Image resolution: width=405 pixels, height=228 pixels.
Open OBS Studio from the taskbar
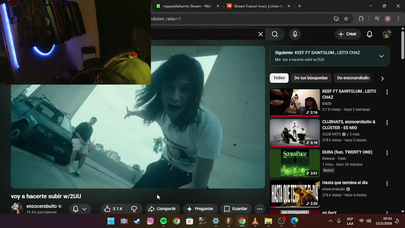281,221
